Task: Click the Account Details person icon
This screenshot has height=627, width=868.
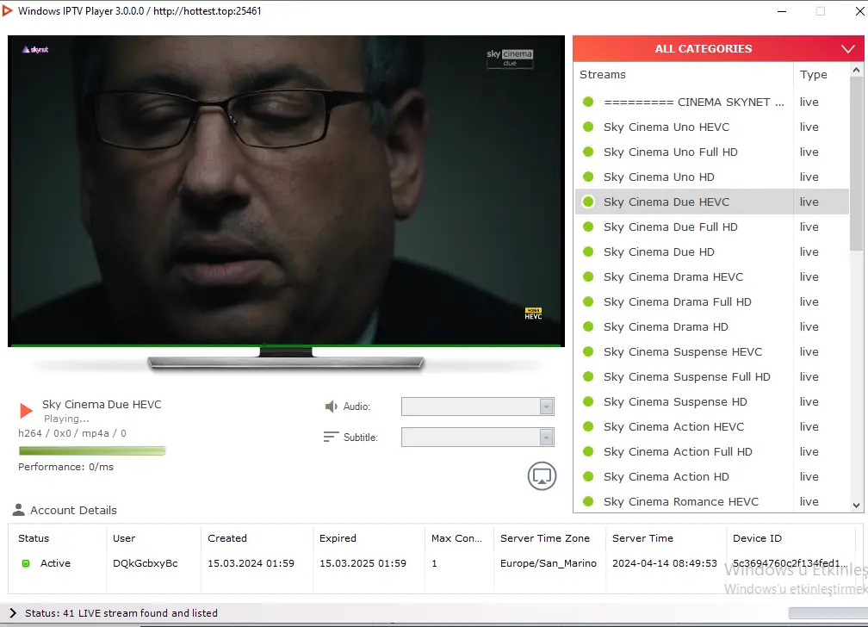Action: pyautogui.click(x=19, y=510)
